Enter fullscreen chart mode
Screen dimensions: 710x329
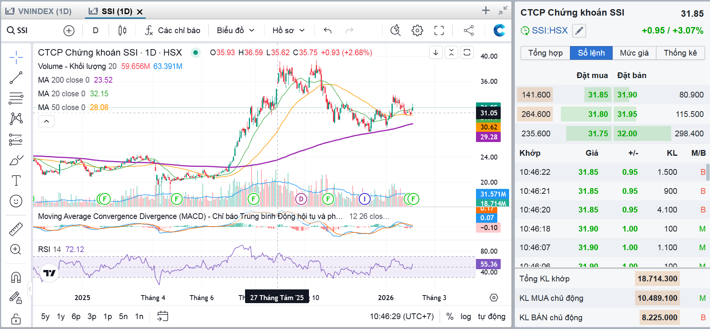(439, 30)
